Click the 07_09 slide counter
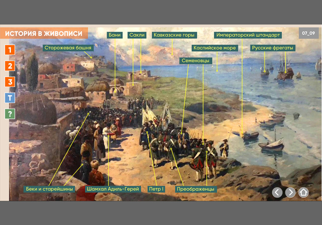The width and height of the screenshot is (322, 225). pos(308,33)
